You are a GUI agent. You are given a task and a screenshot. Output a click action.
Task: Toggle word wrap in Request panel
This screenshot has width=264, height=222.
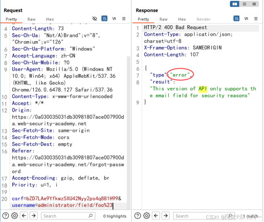pos(105,19)
